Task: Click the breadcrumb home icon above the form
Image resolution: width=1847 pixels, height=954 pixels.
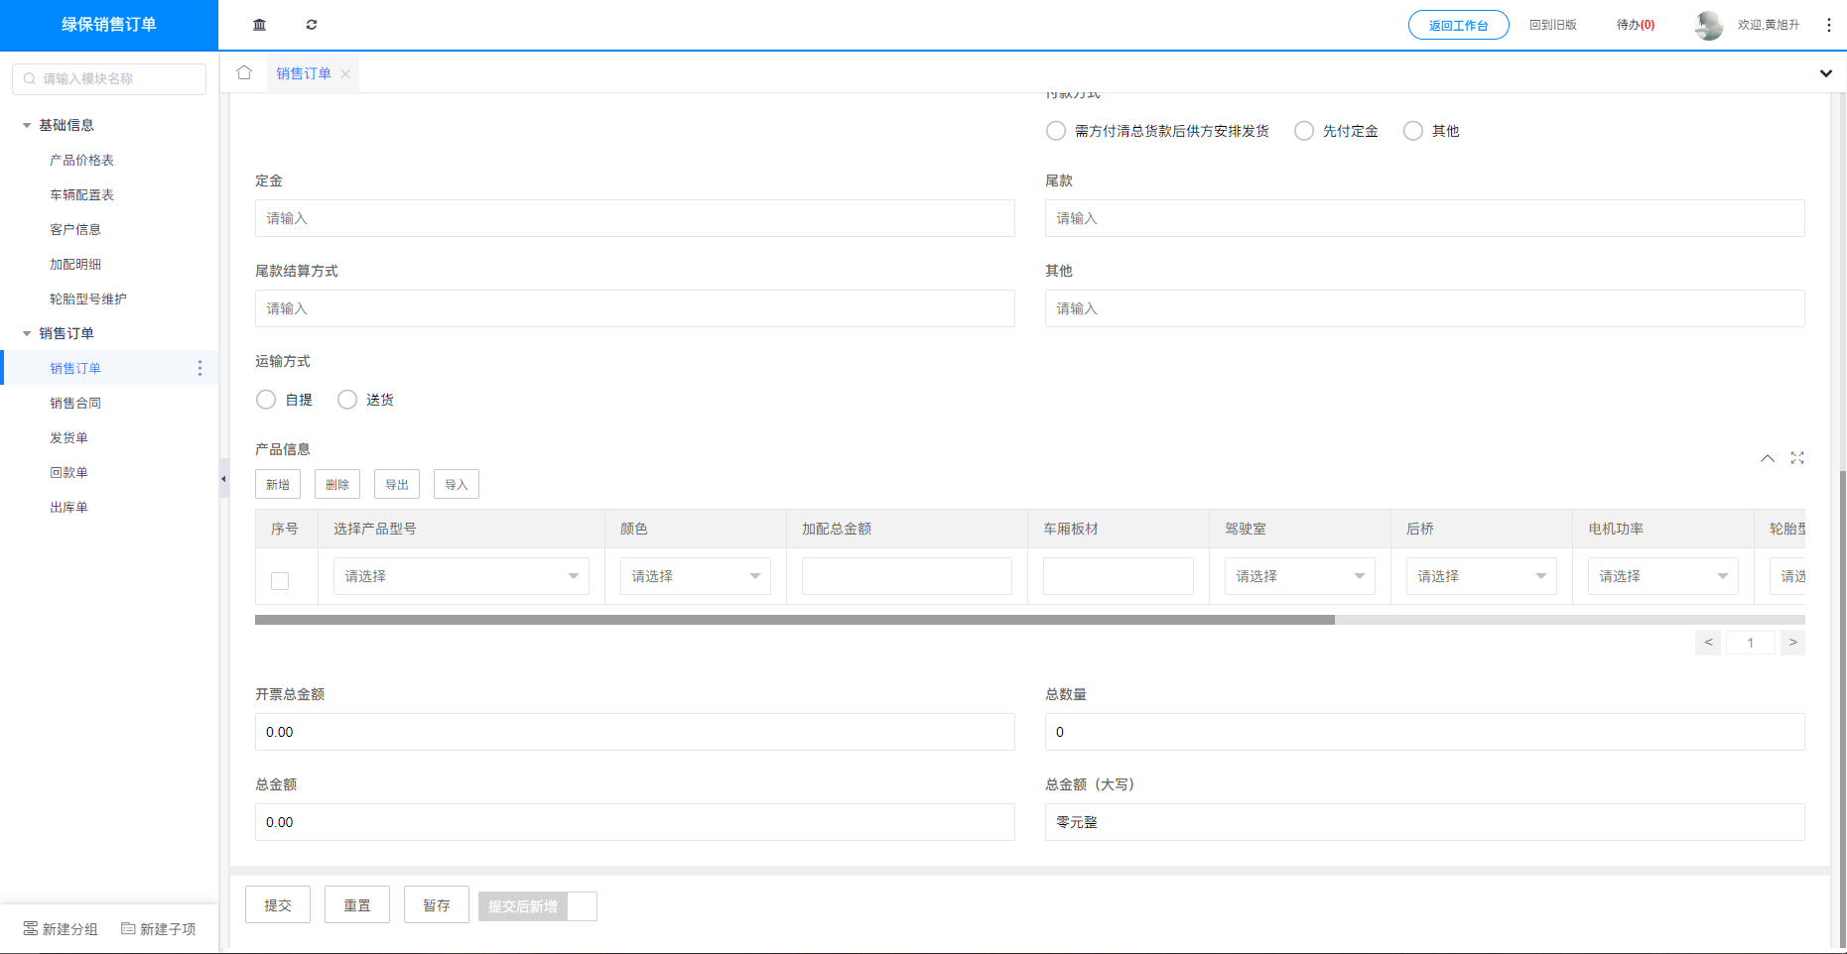Action: [244, 72]
